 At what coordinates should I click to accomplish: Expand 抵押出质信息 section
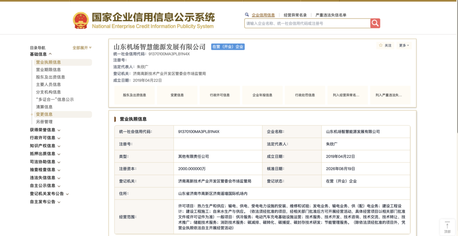45,154
